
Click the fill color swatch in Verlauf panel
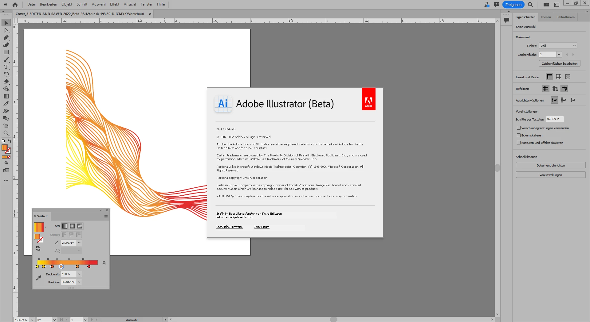click(x=37, y=237)
